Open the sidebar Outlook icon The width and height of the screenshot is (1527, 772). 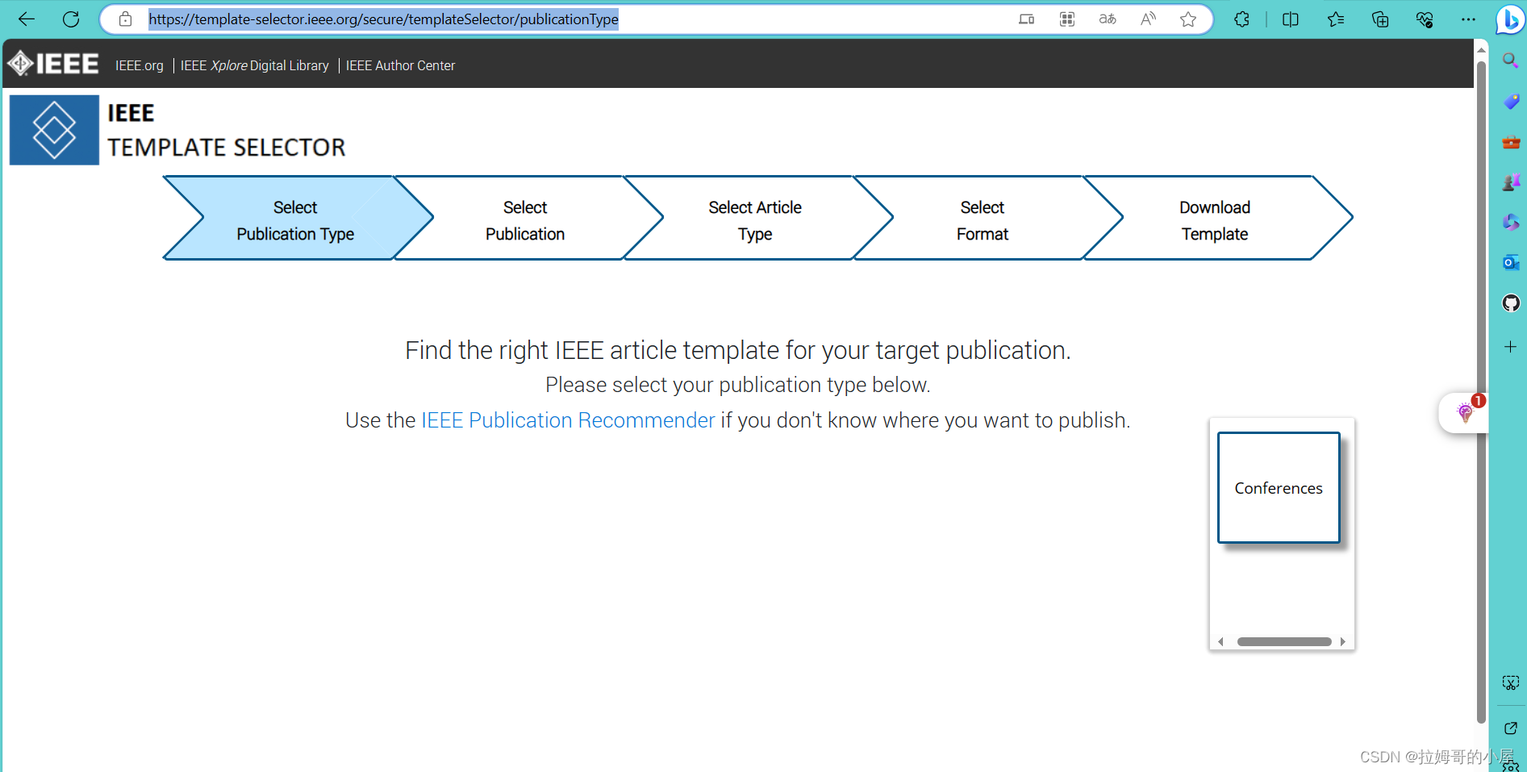pos(1511,262)
